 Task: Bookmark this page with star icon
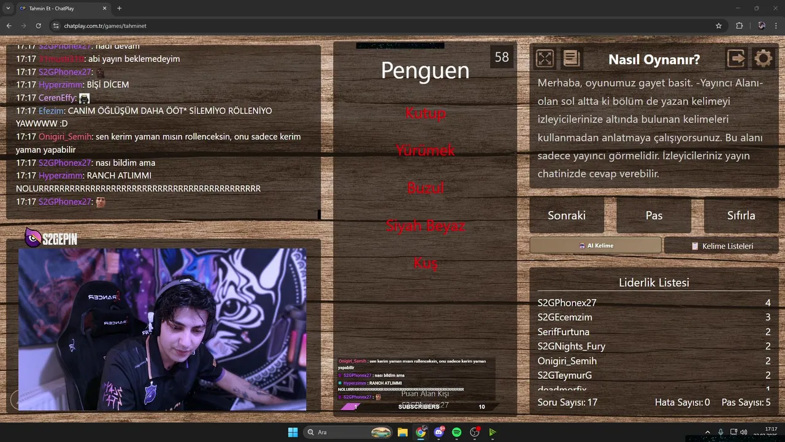point(719,26)
